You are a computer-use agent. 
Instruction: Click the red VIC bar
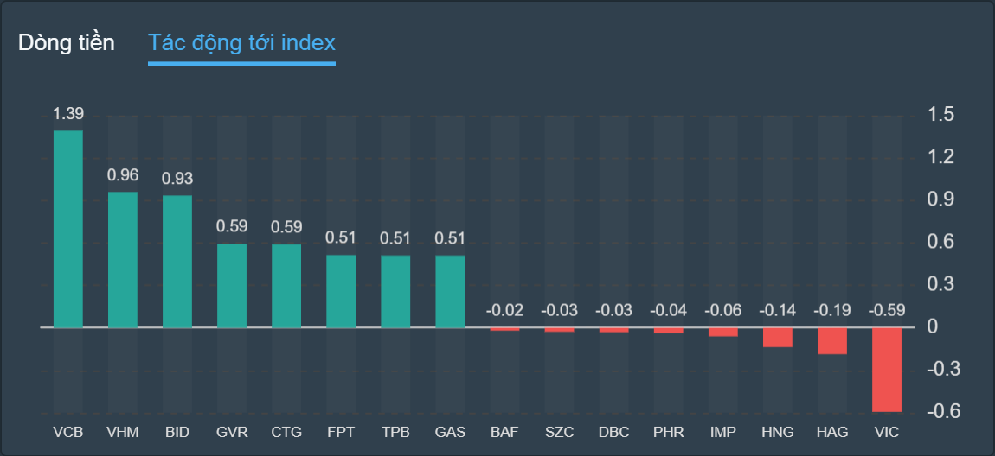tap(887, 370)
